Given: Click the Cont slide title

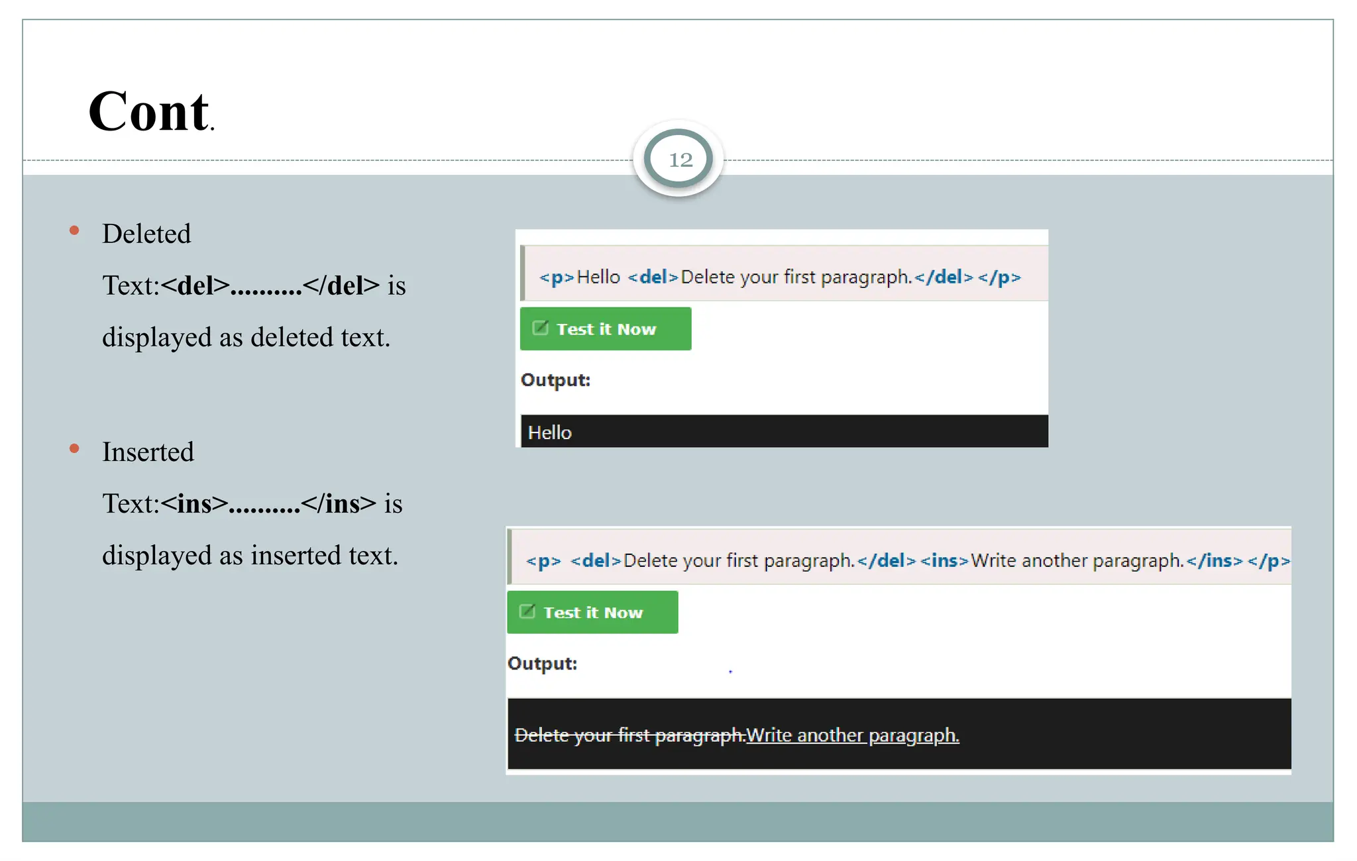Looking at the screenshot, I should coord(150,111).
